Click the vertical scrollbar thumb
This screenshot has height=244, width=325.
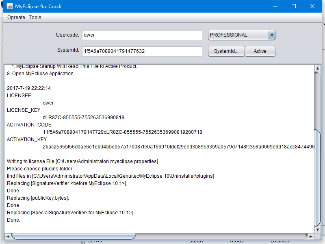317,178
